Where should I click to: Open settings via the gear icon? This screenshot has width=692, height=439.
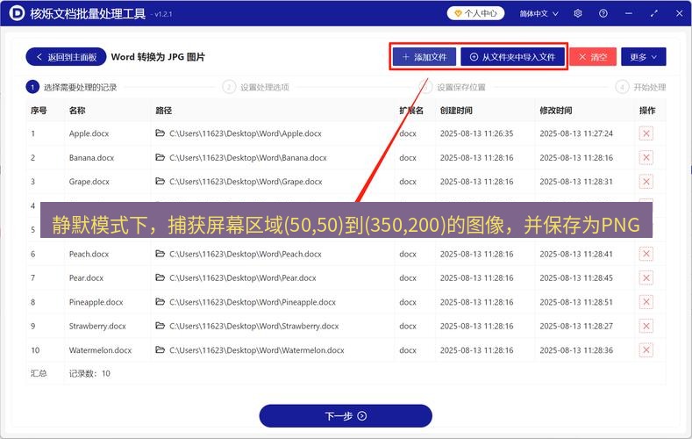(578, 13)
